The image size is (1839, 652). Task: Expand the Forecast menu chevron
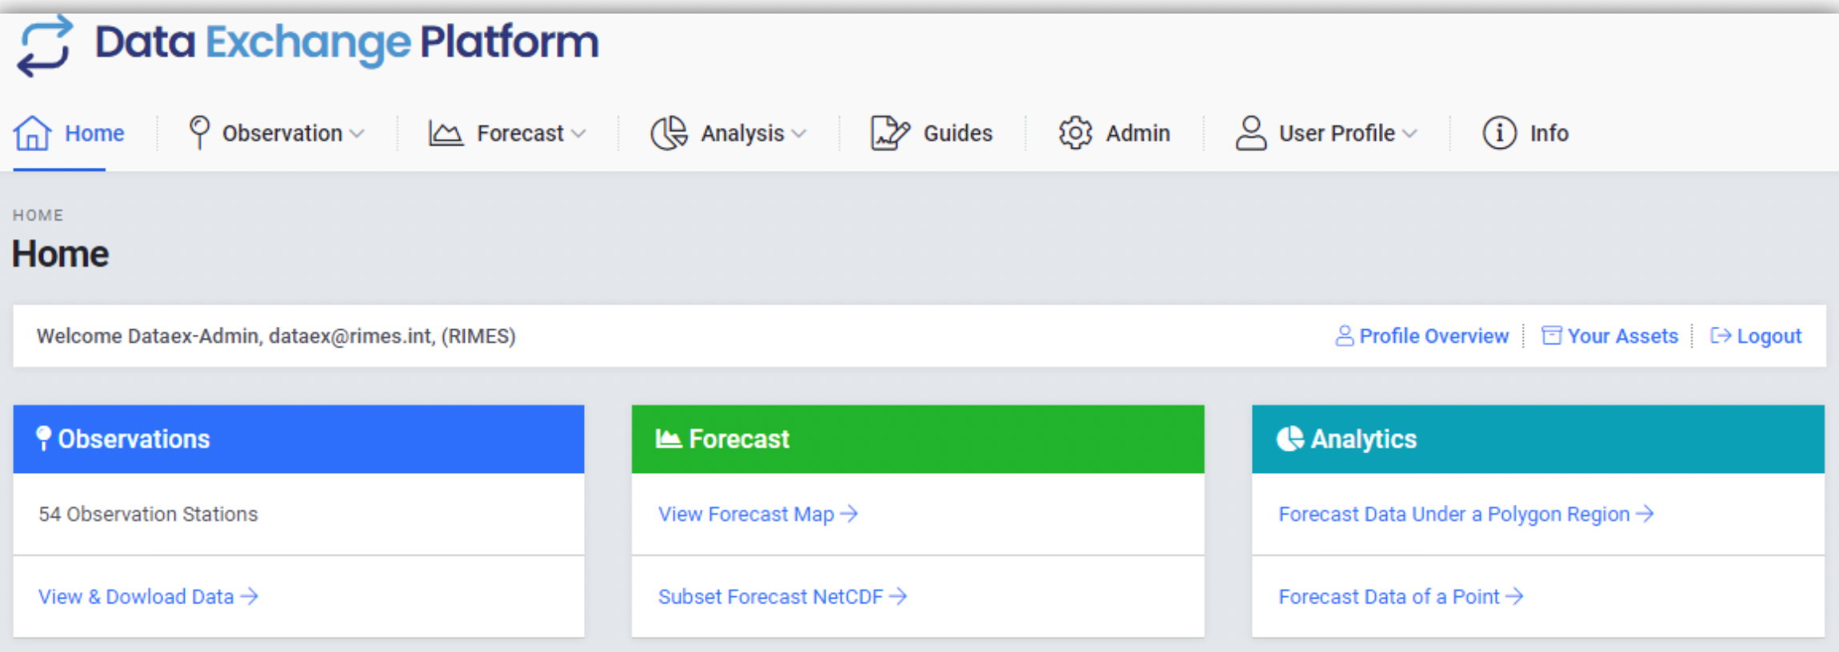coord(579,134)
